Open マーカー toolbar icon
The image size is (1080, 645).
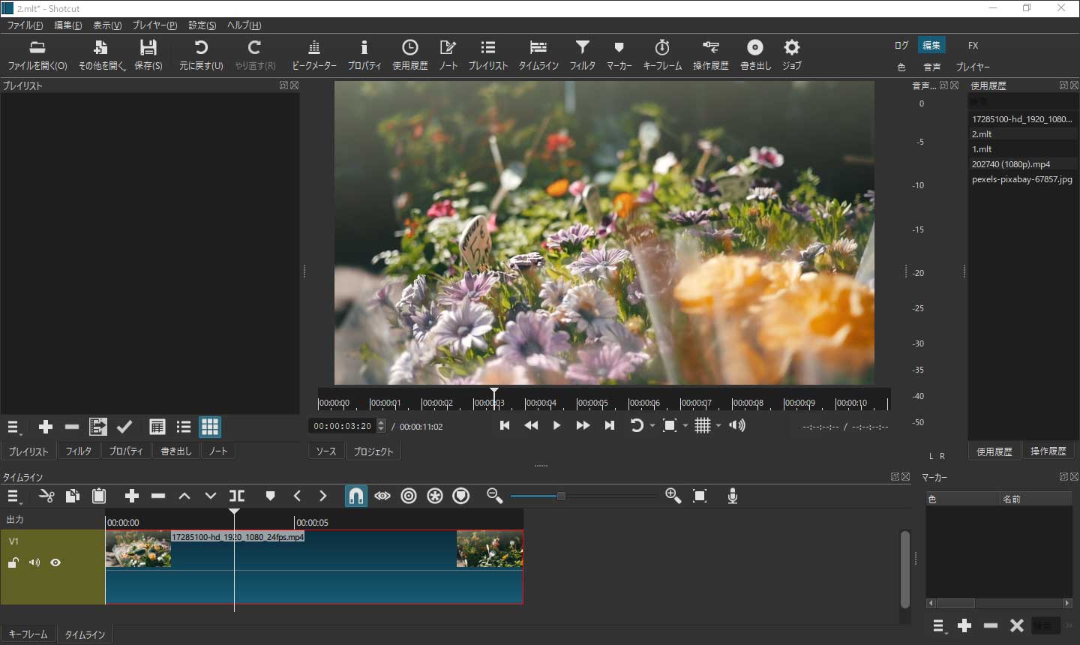tap(619, 55)
